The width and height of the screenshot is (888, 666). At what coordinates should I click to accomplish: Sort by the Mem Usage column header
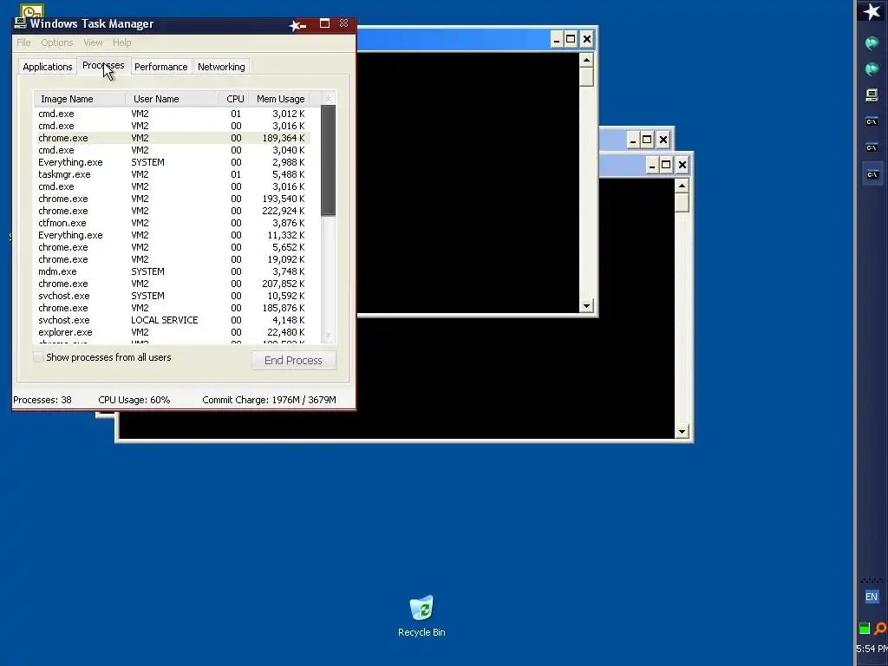[x=280, y=99]
